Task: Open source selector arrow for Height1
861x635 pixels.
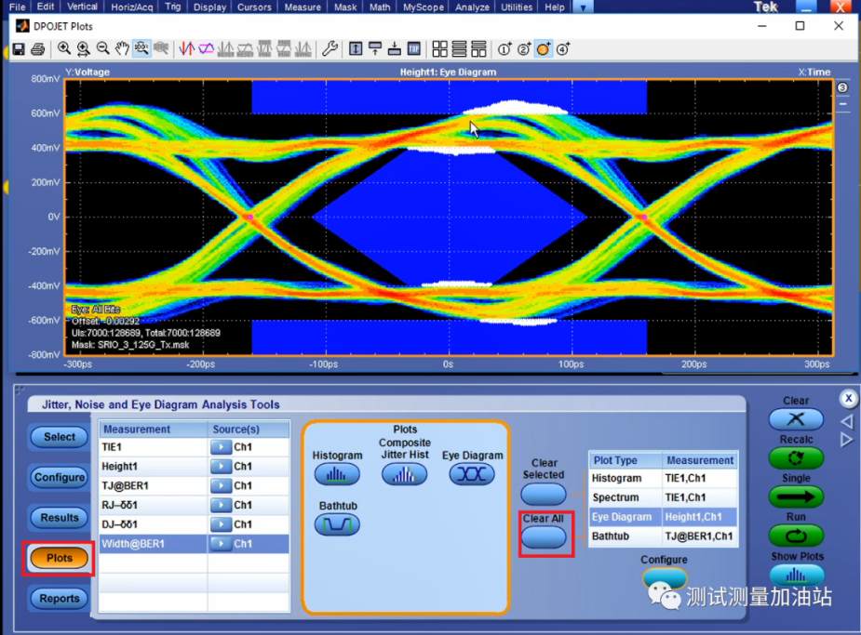Action: coord(220,467)
